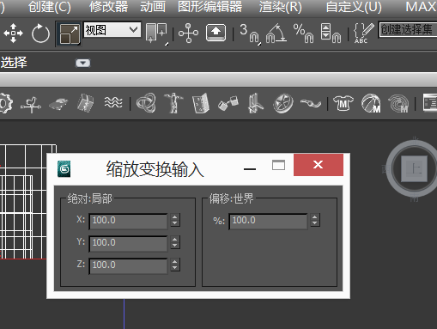This screenshot has width=437, height=329.
Task: Toggle the Angle Snap icon
Action: [276, 34]
